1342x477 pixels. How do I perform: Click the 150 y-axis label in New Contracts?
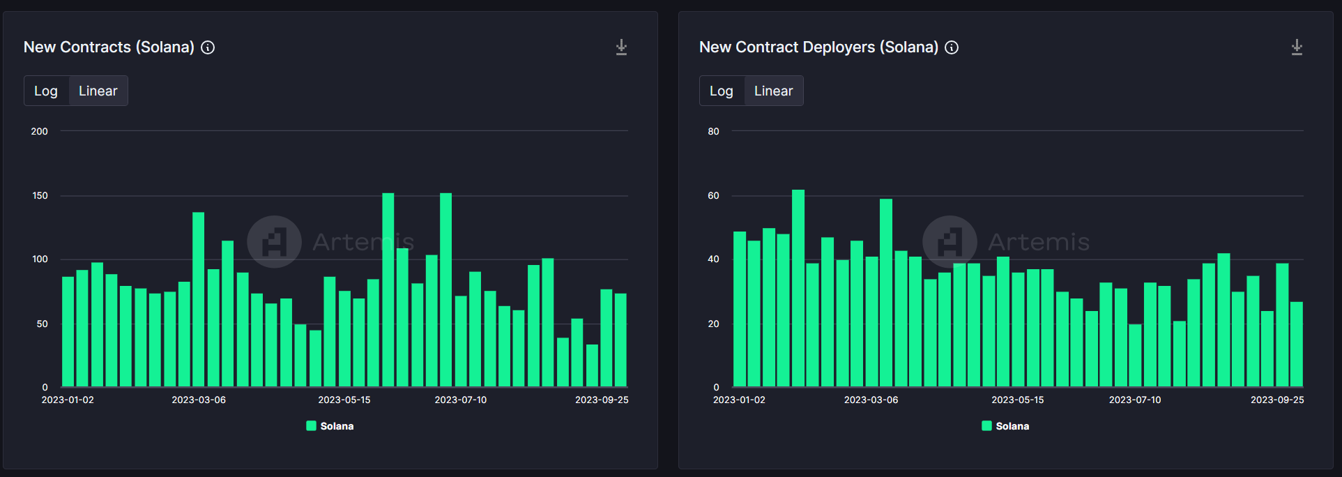point(40,196)
